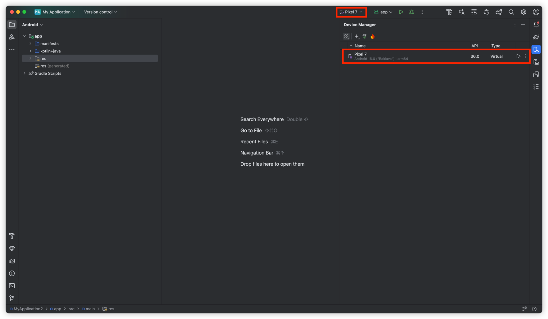Screen dimensions: 548x319
Task: Open the Android project view dropdown
Action: (x=32, y=25)
